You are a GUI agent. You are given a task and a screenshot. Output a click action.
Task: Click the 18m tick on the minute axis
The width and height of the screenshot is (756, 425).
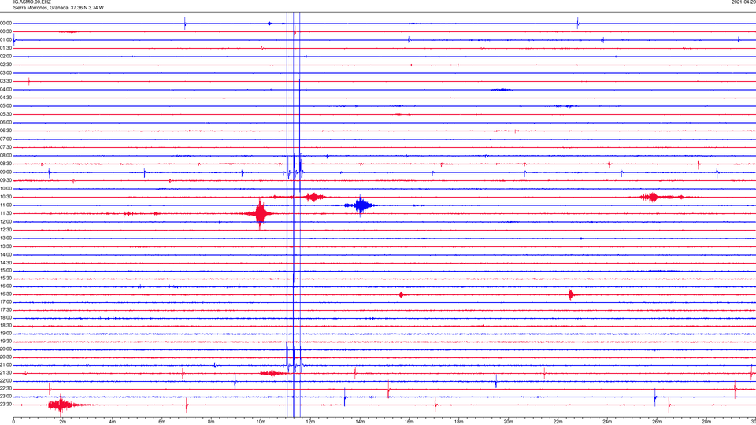[458, 422]
